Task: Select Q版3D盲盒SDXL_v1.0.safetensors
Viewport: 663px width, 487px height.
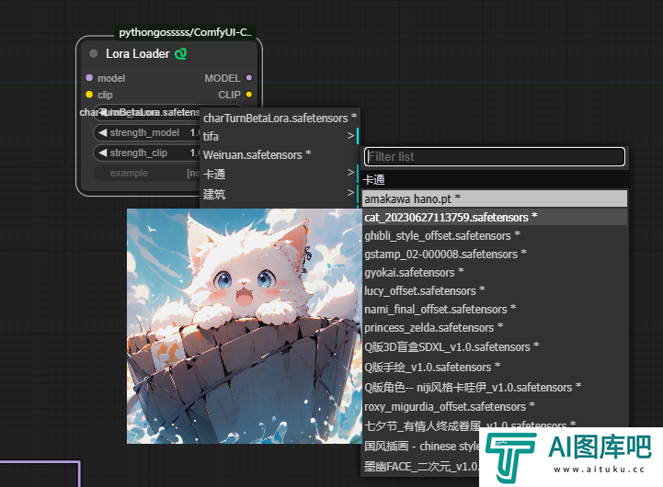Action: point(495,346)
